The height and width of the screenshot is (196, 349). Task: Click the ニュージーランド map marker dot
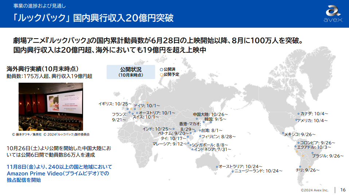pyautogui.click(x=232, y=170)
